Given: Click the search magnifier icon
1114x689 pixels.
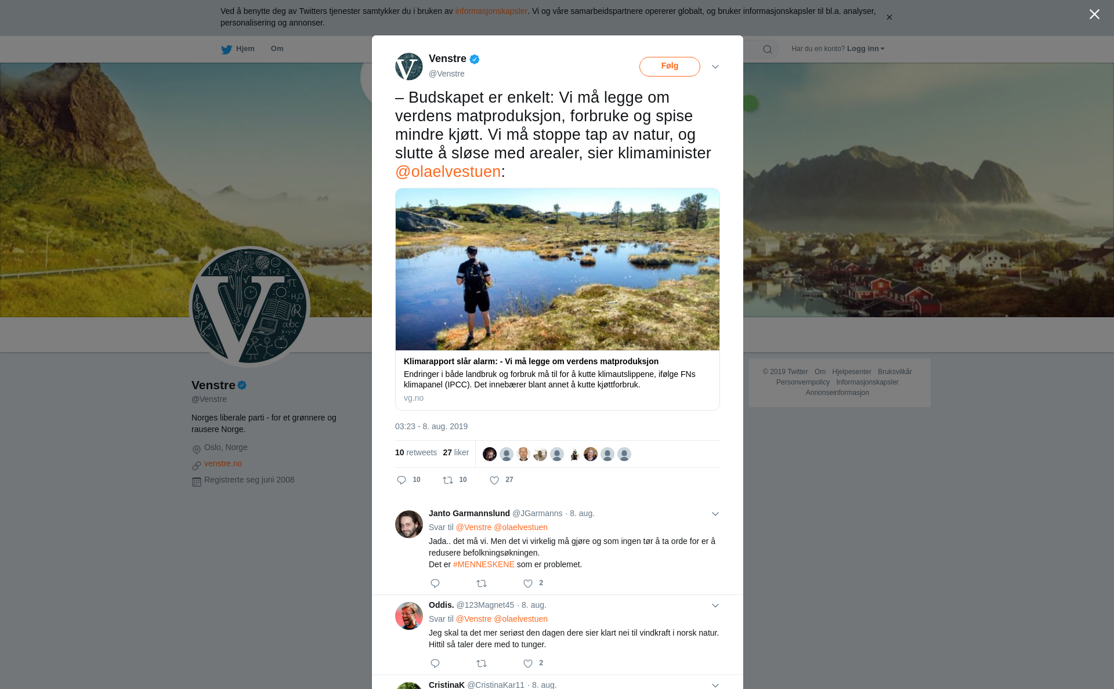Looking at the screenshot, I should 768,49.
